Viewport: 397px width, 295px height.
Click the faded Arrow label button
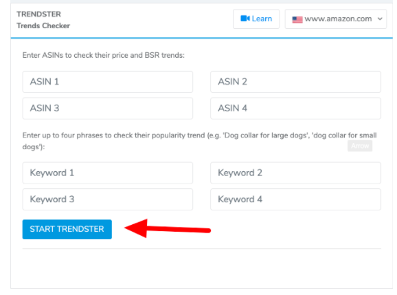[x=360, y=146]
